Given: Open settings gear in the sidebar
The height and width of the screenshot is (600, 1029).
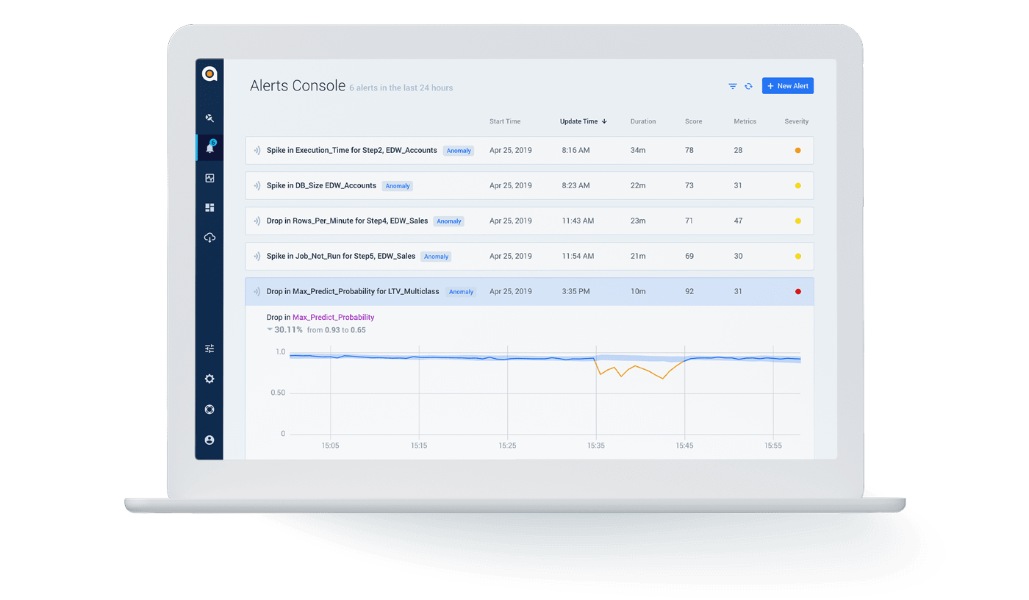Looking at the screenshot, I should pos(209,379).
